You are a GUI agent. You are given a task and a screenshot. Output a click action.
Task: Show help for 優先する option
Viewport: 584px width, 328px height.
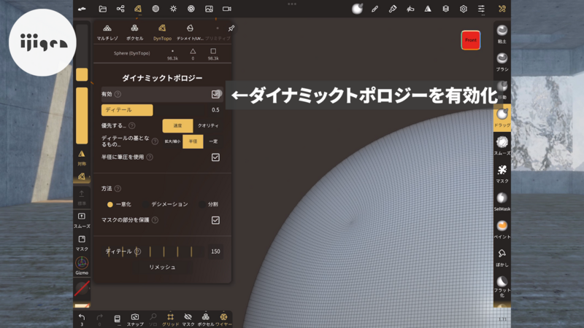point(132,125)
